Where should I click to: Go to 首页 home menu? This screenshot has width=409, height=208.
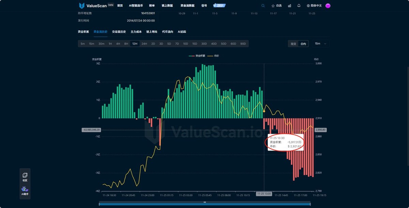click(120, 5)
